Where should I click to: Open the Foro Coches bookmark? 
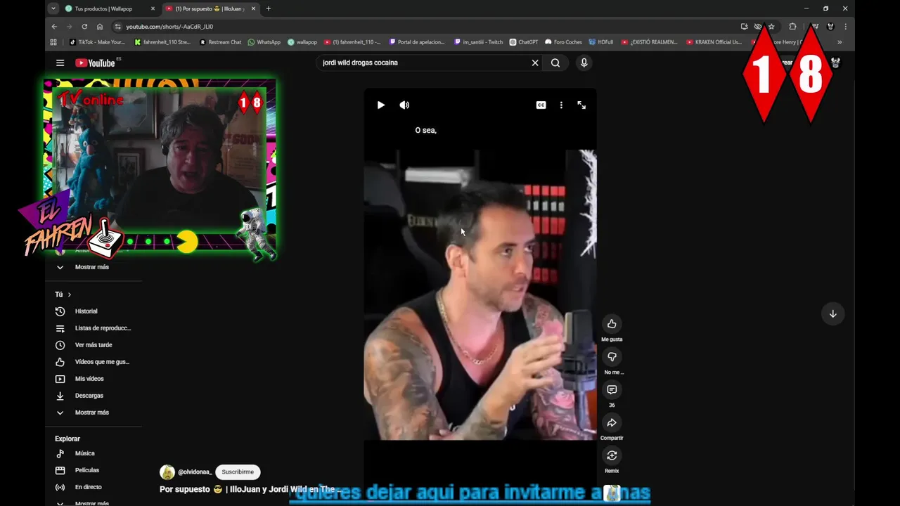(563, 42)
